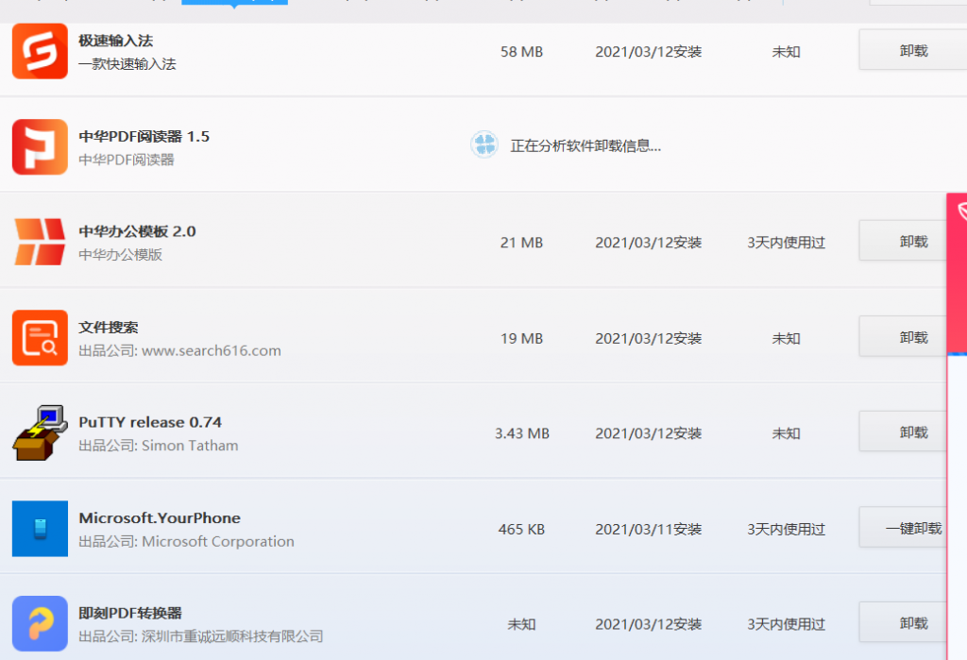This screenshot has width=967, height=660.
Task: Select the PuTTY release 0.74 name
Action: [150, 422]
